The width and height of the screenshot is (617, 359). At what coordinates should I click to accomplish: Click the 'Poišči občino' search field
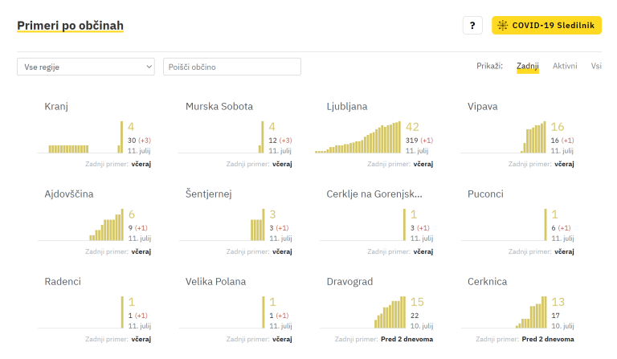[231, 67]
